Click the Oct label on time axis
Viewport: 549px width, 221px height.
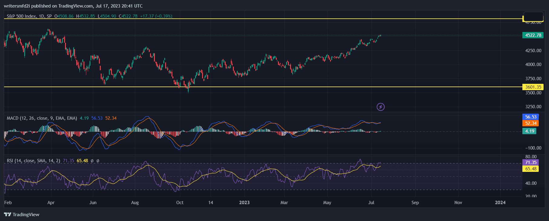(180, 203)
